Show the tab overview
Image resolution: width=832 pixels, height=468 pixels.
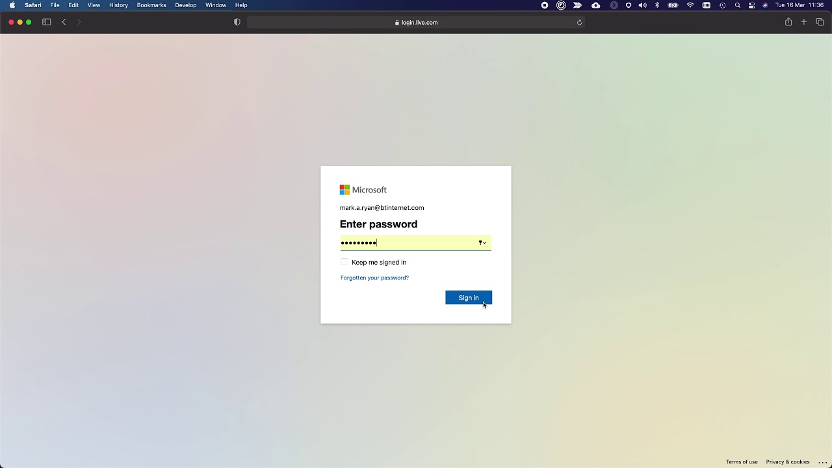[x=820, y=22]
